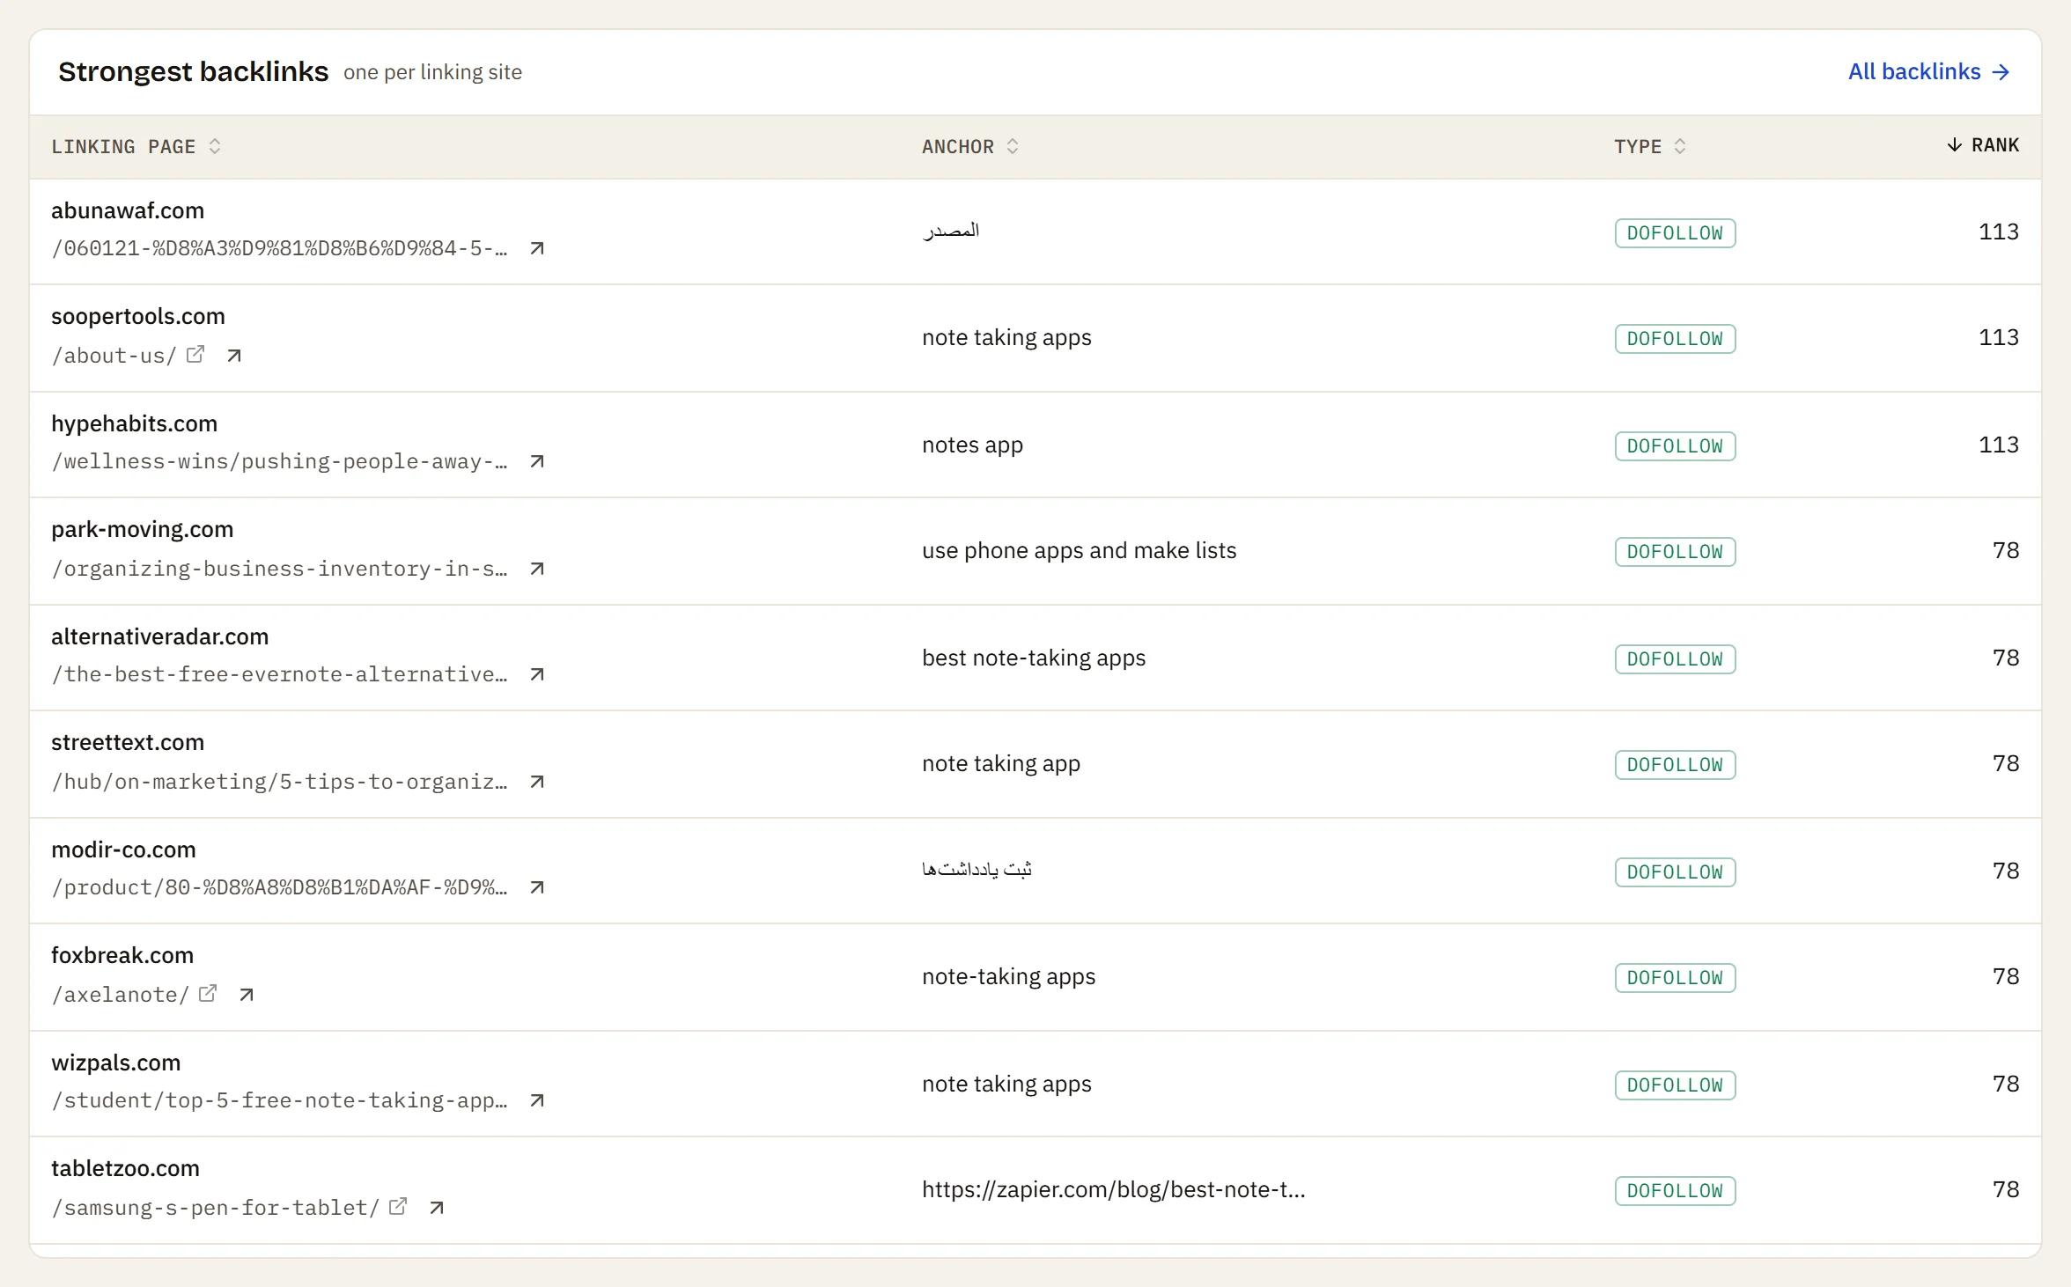Click /hub/on-marketing/5-tips-to-organiz path

pos(279,782)
